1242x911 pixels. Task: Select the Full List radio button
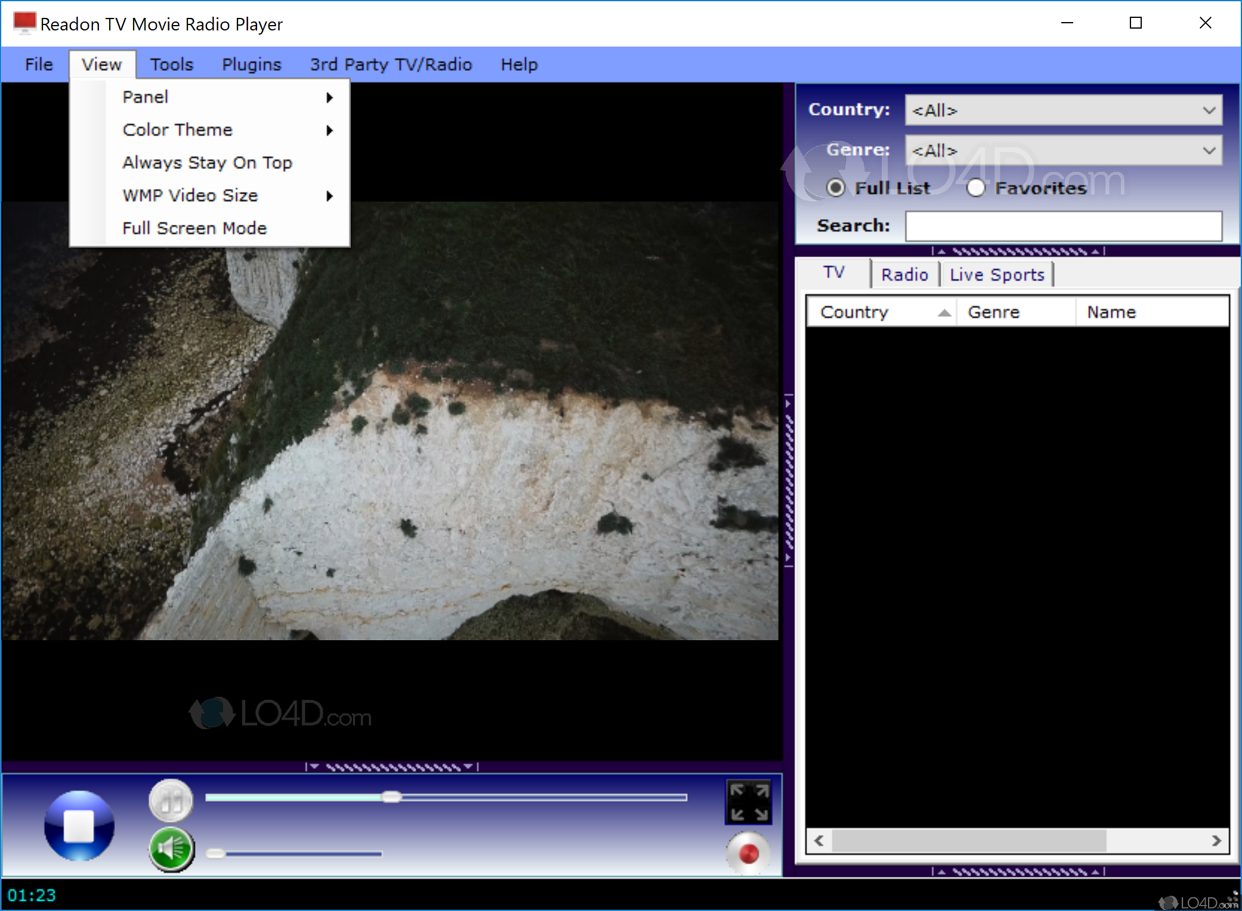[836, 188]
